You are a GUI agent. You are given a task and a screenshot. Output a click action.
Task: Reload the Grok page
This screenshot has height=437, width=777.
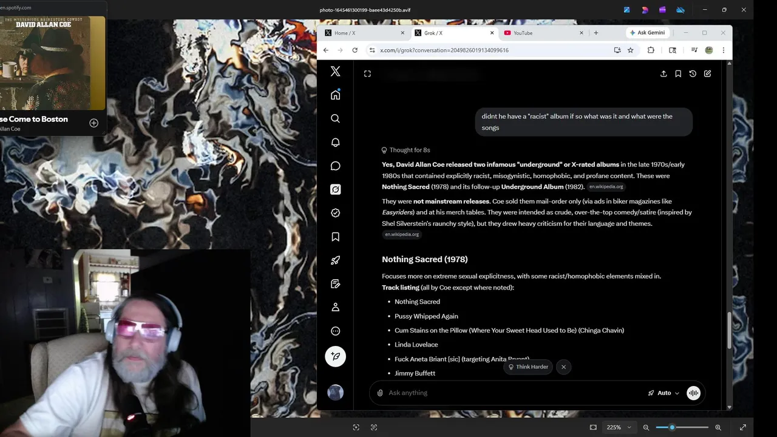tap(355, 50)
